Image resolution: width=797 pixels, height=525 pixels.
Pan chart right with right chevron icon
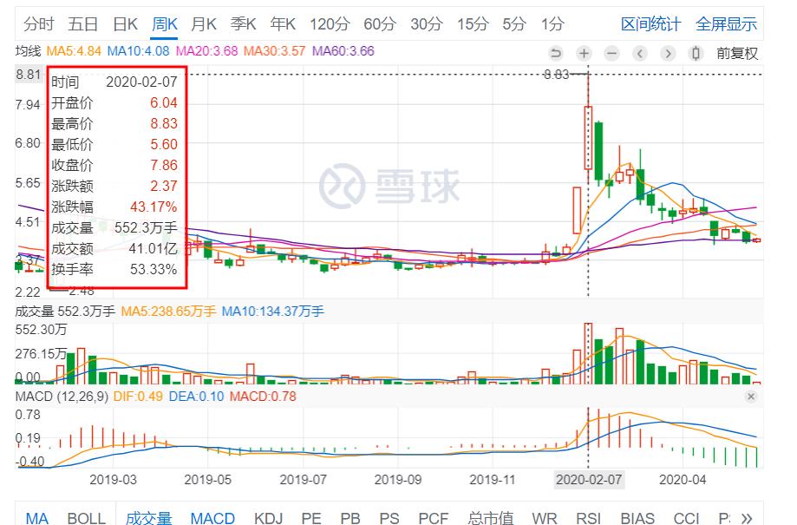(x=668, y=53)
